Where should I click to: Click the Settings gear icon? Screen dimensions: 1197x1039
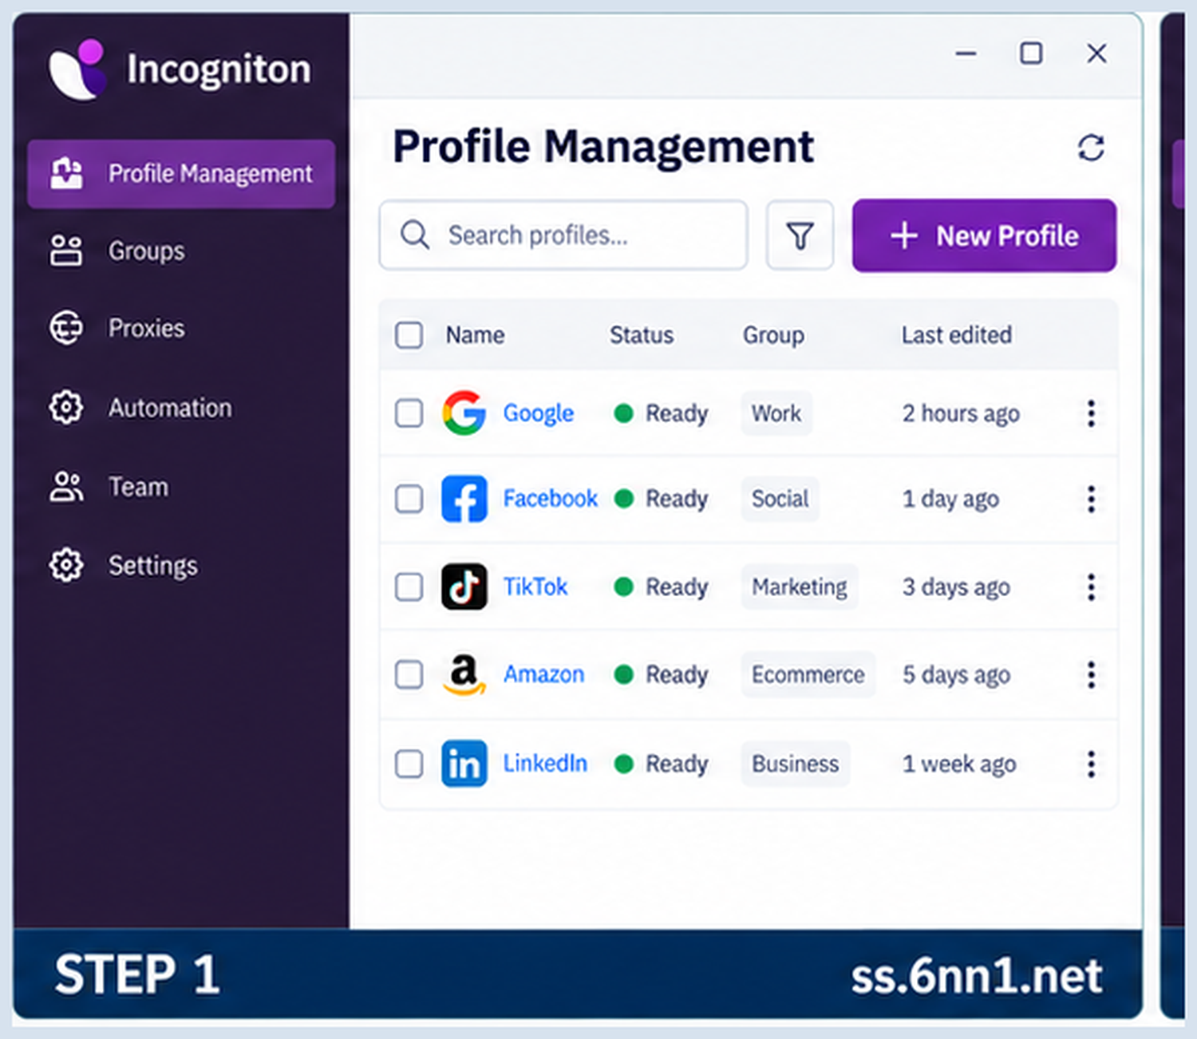[66, 566]
